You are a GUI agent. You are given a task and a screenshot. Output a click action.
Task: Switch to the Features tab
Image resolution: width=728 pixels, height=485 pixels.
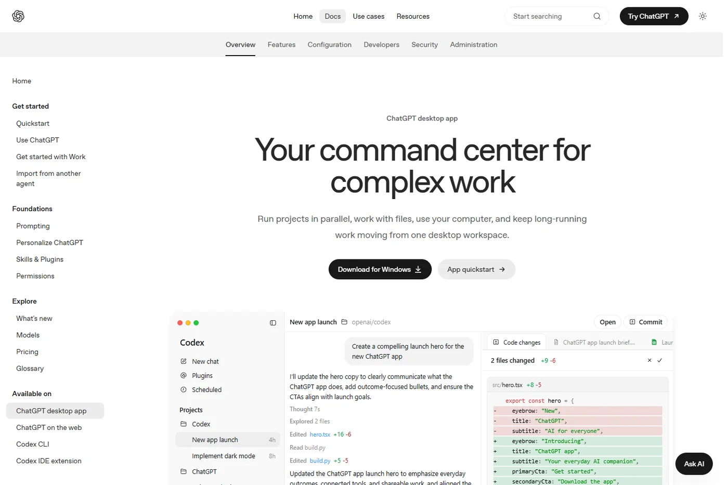(281, 45)
